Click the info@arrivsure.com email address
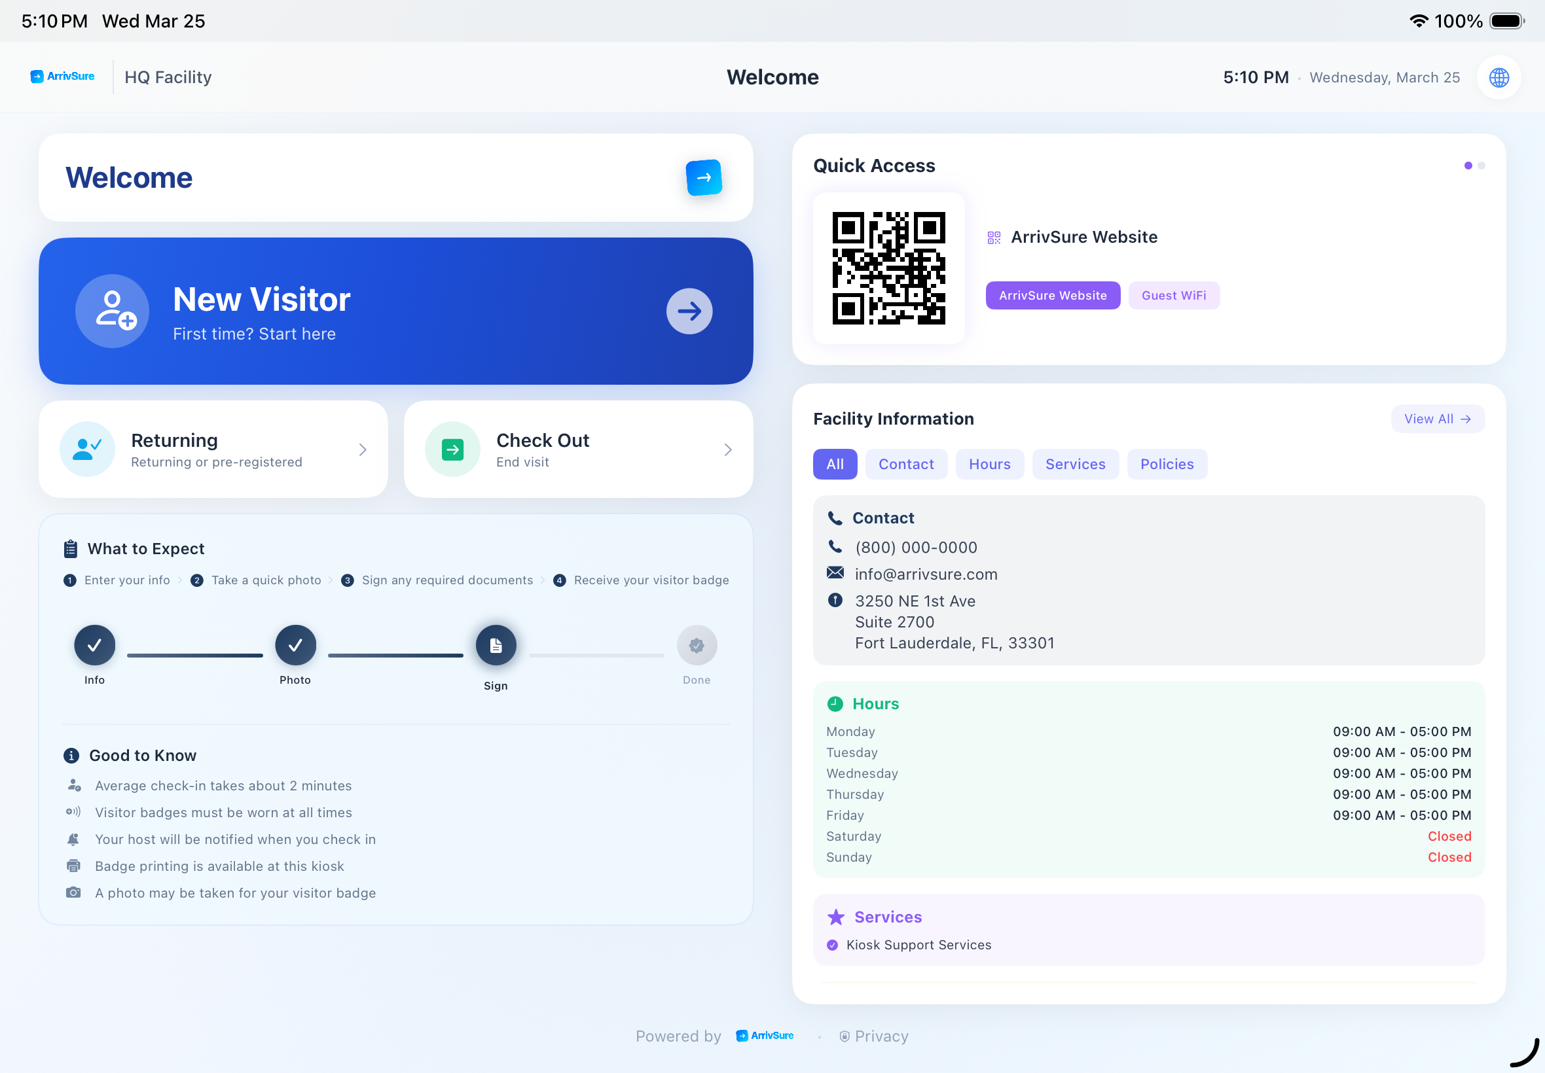 click(x=926, y=574)
